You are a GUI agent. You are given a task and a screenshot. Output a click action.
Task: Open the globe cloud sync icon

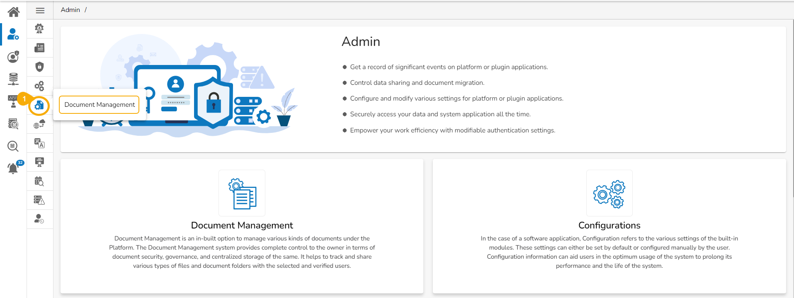pos(39,124)
